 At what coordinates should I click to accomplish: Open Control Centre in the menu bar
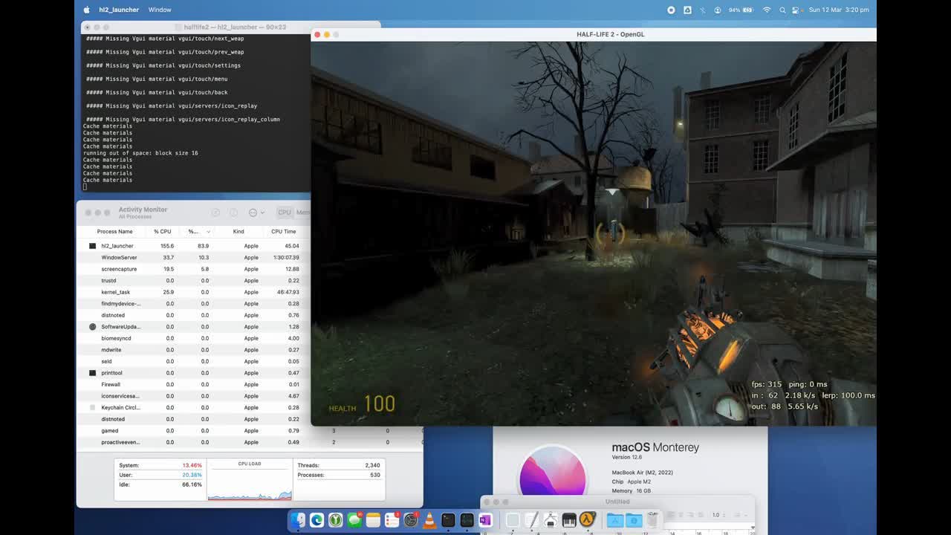[x=796, y=10]
